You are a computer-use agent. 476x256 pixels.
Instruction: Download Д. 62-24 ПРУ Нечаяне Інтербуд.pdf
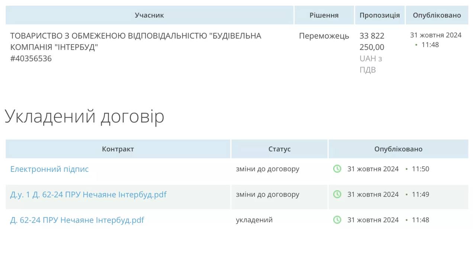click(x=77, y=220)
